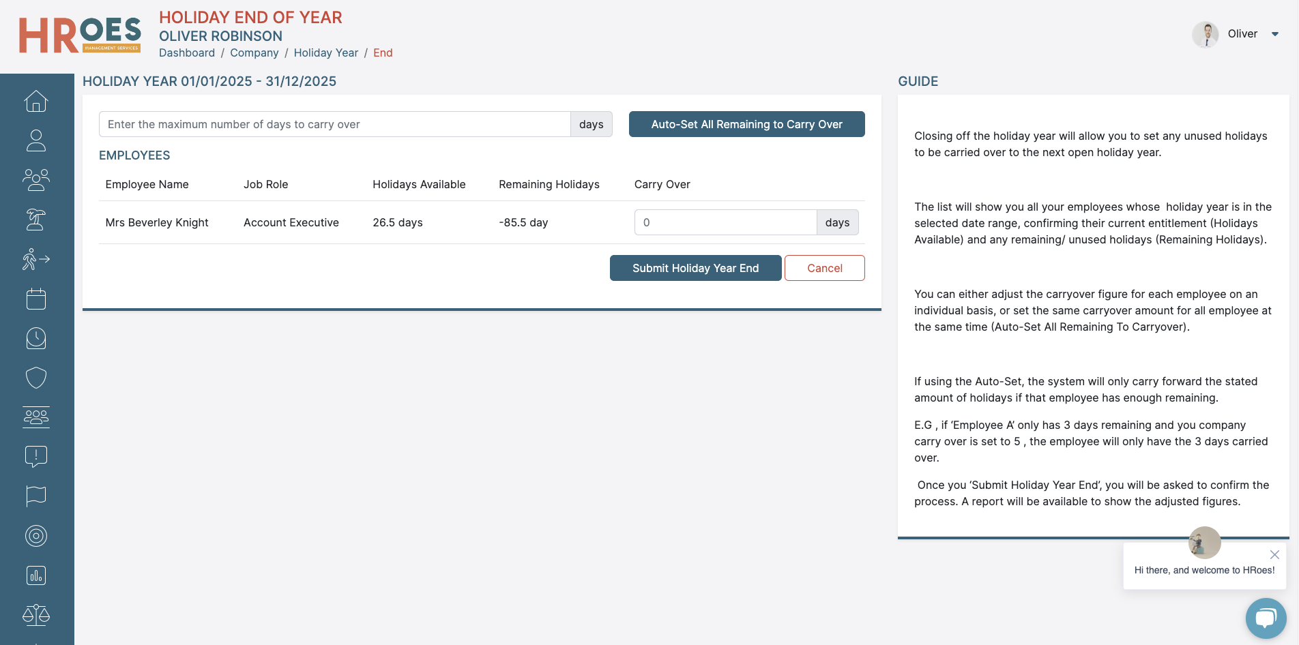
Task: Click Auto-Set All Remaining to Carry Over
Action: click(746, 124)
